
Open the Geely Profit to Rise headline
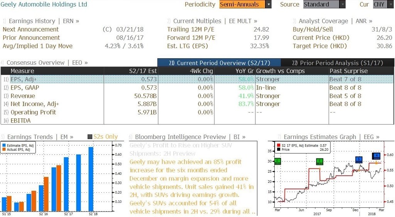tap(181, 149)
